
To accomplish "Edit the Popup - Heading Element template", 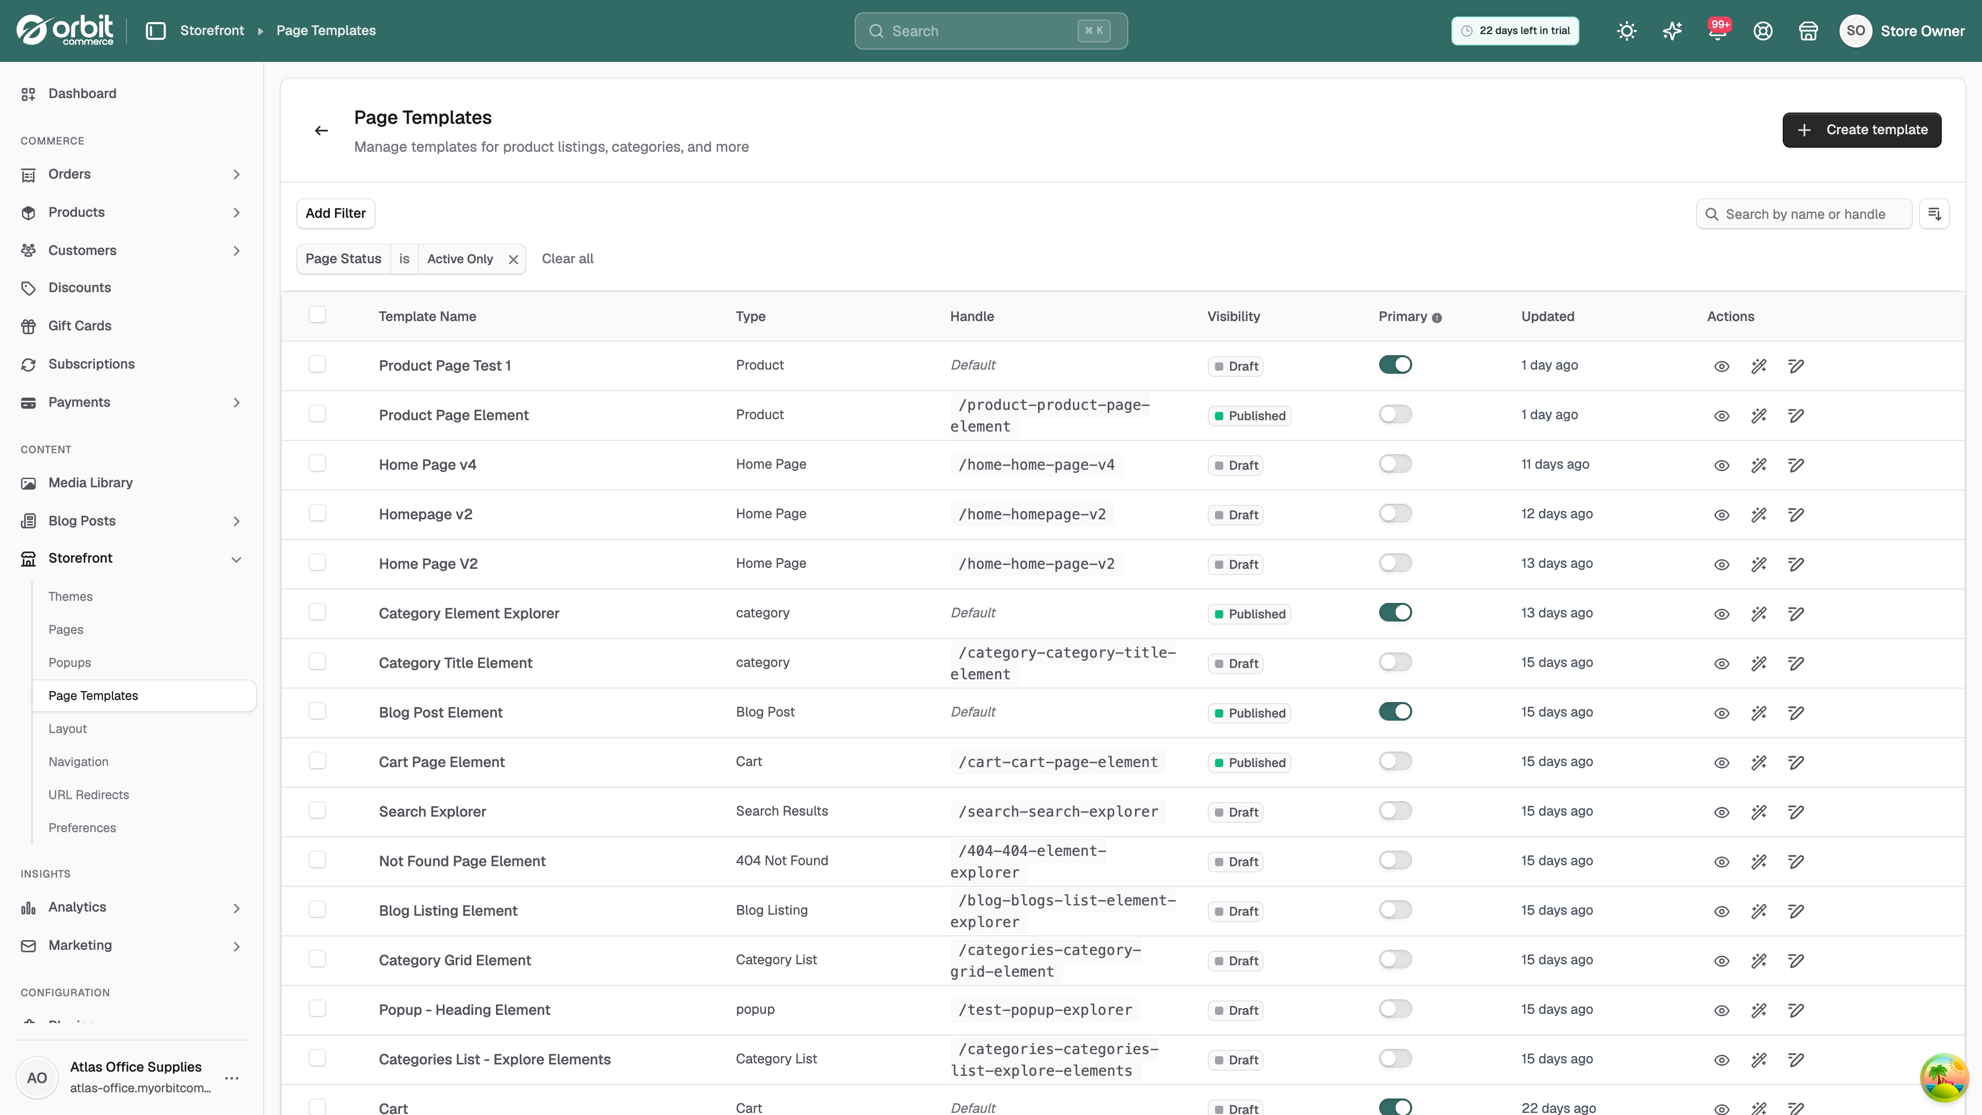I will click(x=1796, y=1010).
